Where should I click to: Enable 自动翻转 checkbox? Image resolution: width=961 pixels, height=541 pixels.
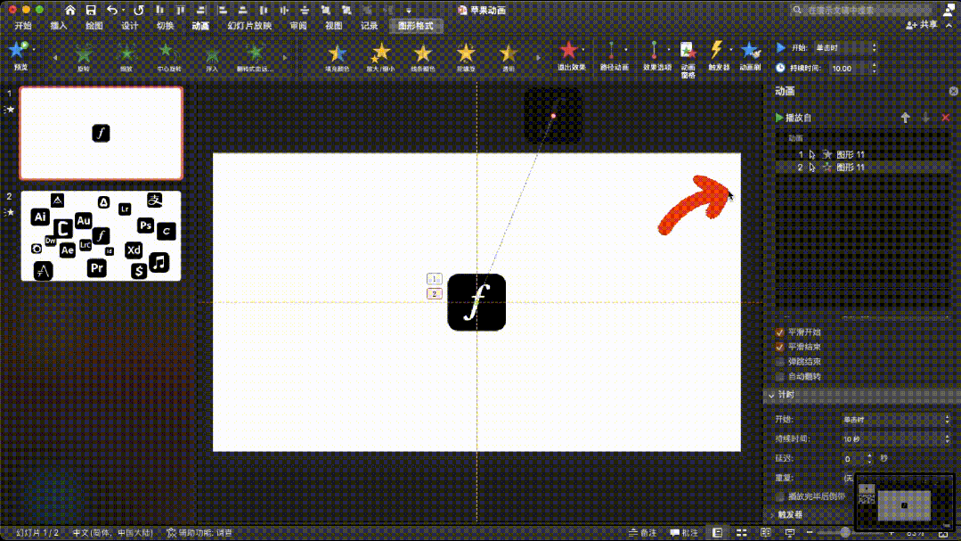pos(779,376)
